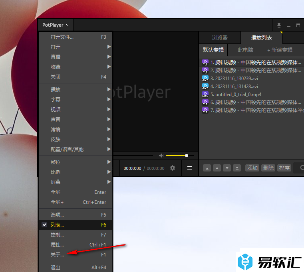Pin the player window on top

(279, 25)
